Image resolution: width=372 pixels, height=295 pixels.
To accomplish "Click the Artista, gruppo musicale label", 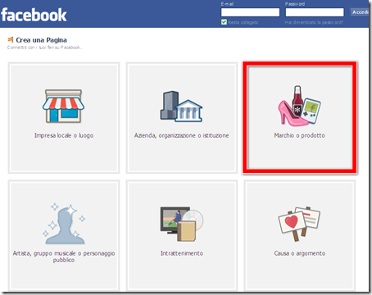I will coord(64,256).
